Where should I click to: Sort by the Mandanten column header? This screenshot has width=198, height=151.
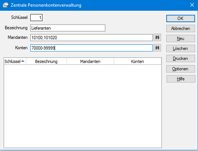click(90, 61)
